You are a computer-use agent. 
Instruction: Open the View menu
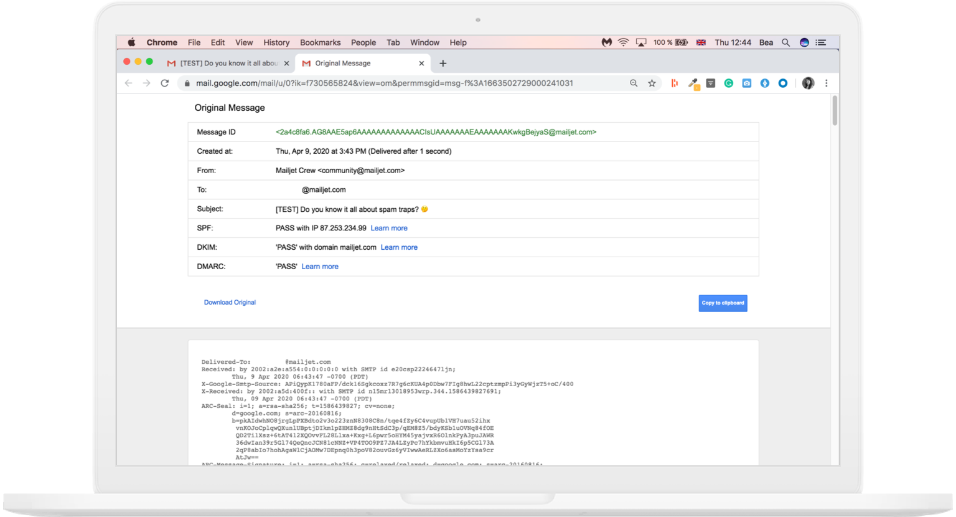pos(244,42)
